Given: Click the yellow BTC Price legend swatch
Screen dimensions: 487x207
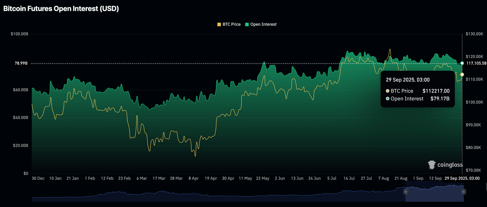Looking at the screenshot, I should pos(219,24).
